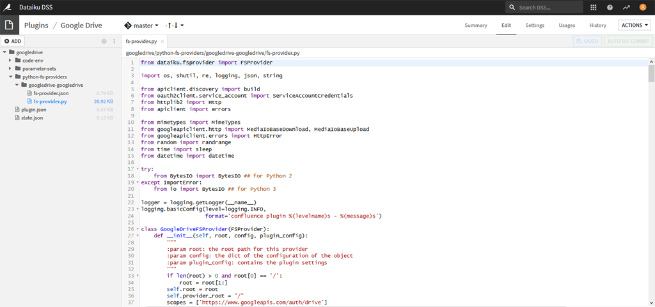Click the fs-provider.json file icon
Viewport: 655px width, 307px height.
pos(29,93)
